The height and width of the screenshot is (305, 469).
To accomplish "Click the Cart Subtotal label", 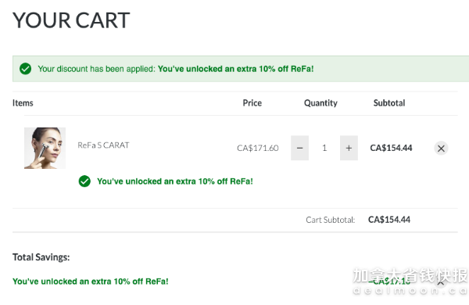I will coord(330,220).
